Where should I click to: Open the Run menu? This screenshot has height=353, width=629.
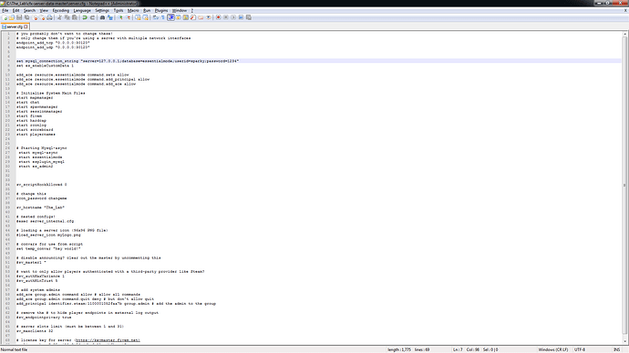[x=147, y=10]
